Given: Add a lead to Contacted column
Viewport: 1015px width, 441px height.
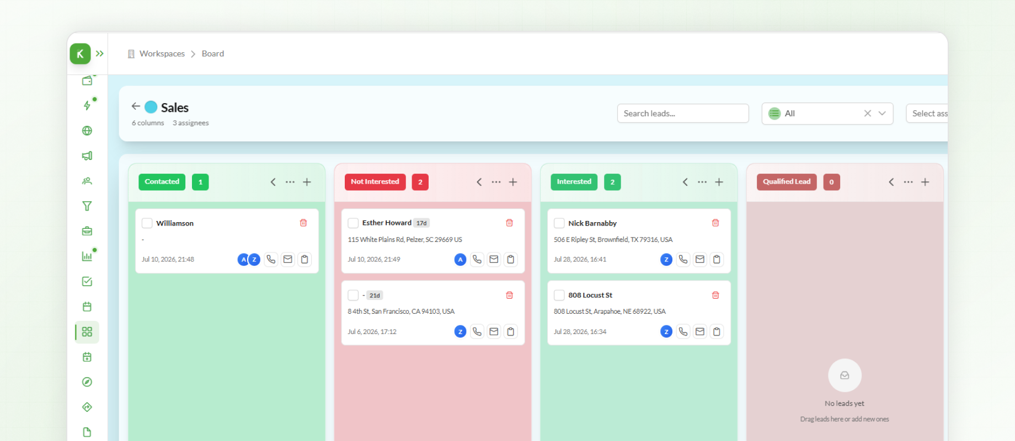Looking at the screenshot, I should tap(307, 182).
